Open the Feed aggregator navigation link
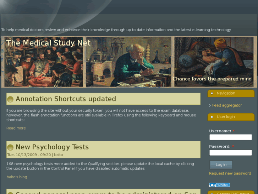 pyautogui.click(x=227, y=105)
